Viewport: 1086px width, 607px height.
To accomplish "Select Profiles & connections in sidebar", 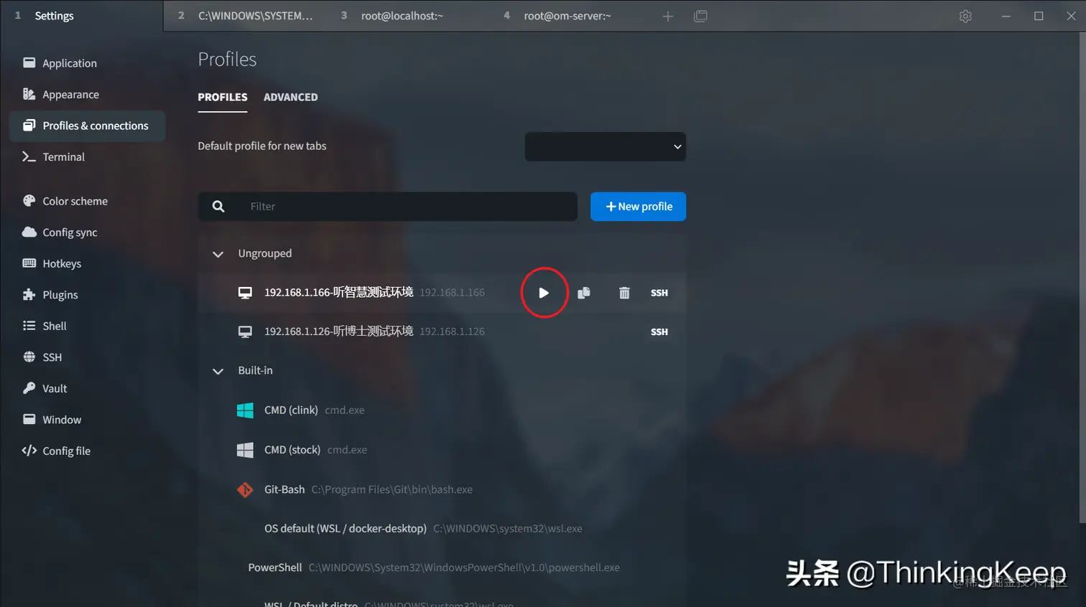I will (88, 126).
